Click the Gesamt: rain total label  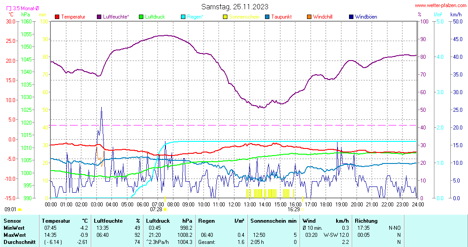(x=207, y=242)
